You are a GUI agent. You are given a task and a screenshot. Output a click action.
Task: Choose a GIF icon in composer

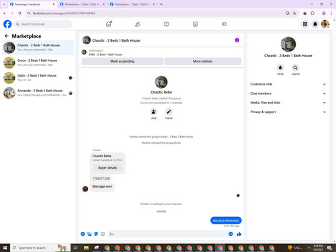point(103,234)
